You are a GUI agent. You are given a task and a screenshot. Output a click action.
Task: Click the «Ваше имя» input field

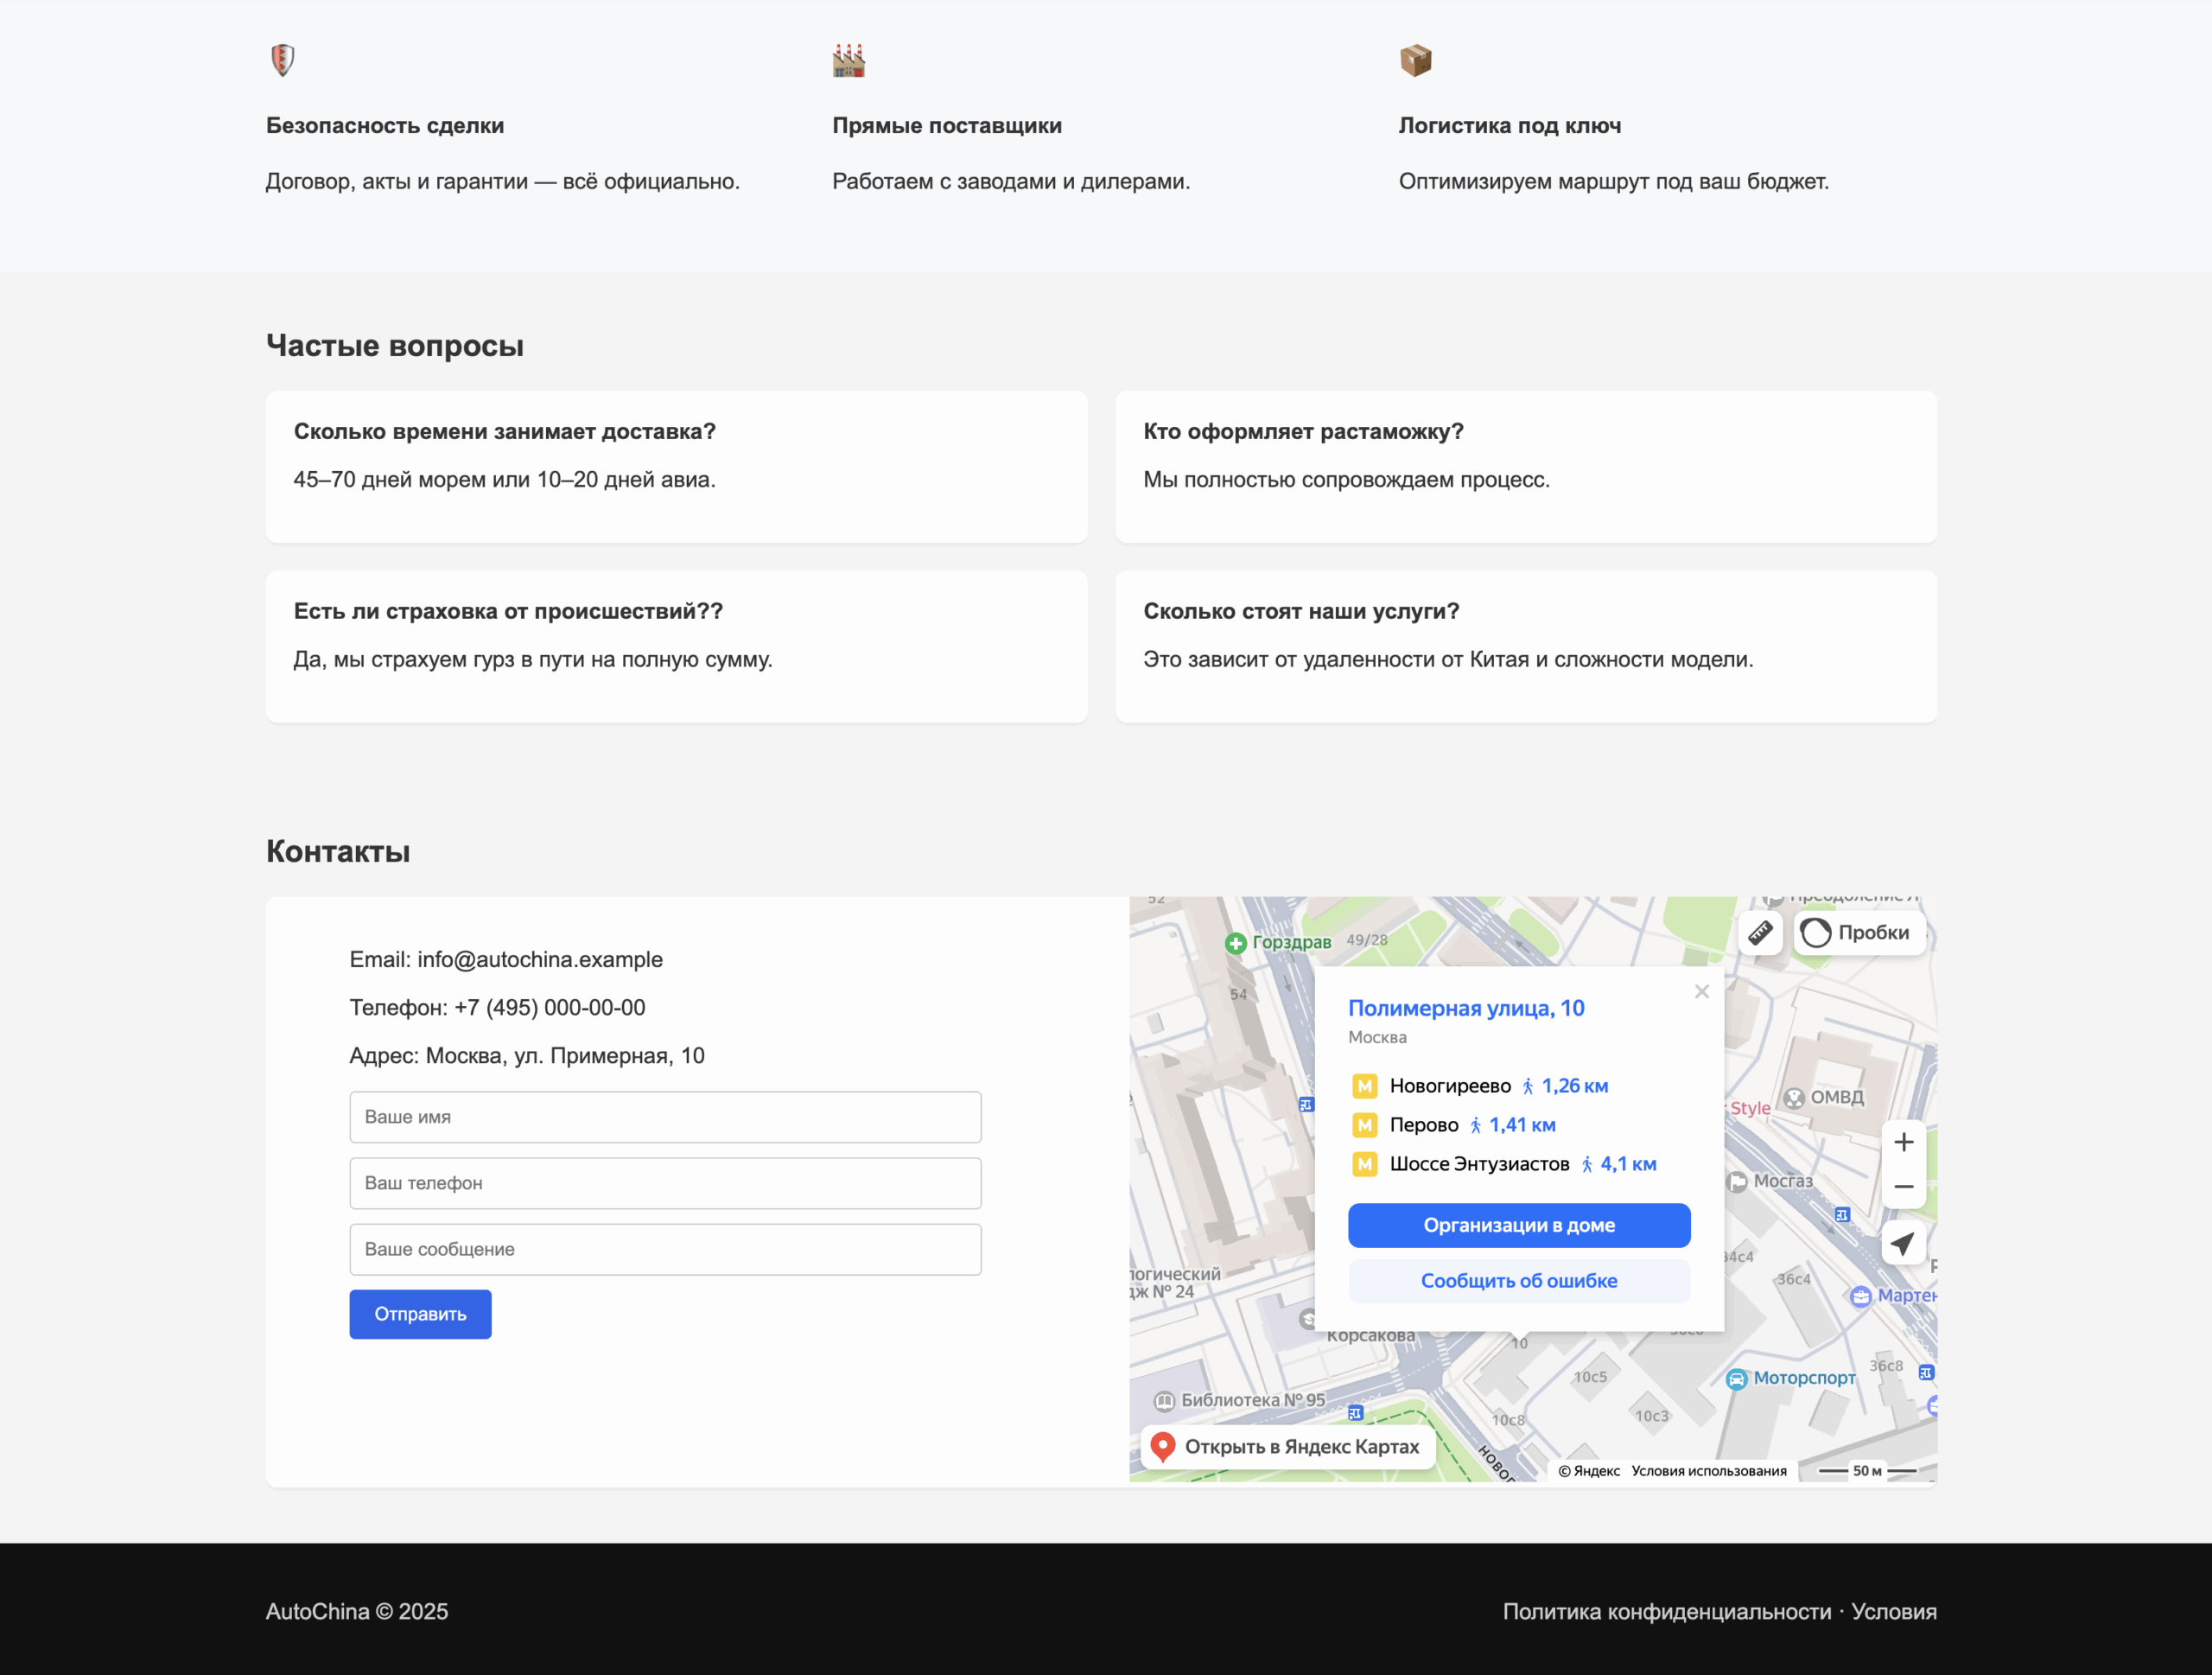665,1117
